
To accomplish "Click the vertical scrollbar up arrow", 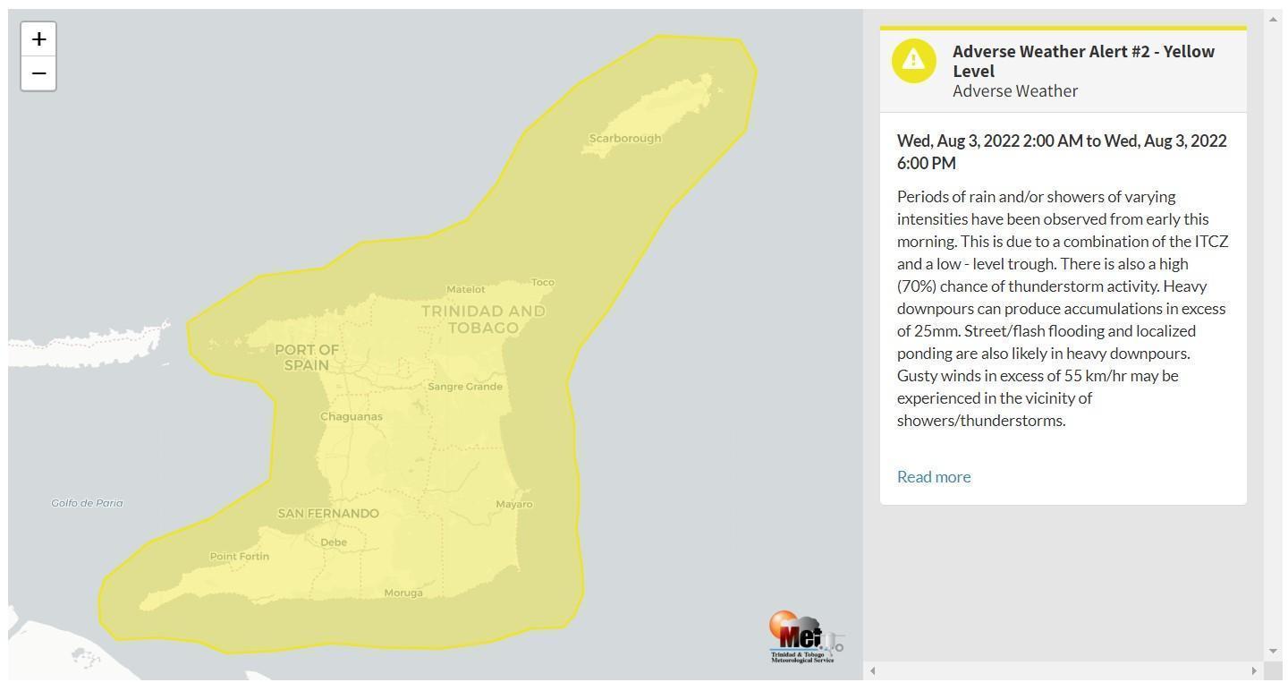I will pyautogui.click(x=1273, y=19).
